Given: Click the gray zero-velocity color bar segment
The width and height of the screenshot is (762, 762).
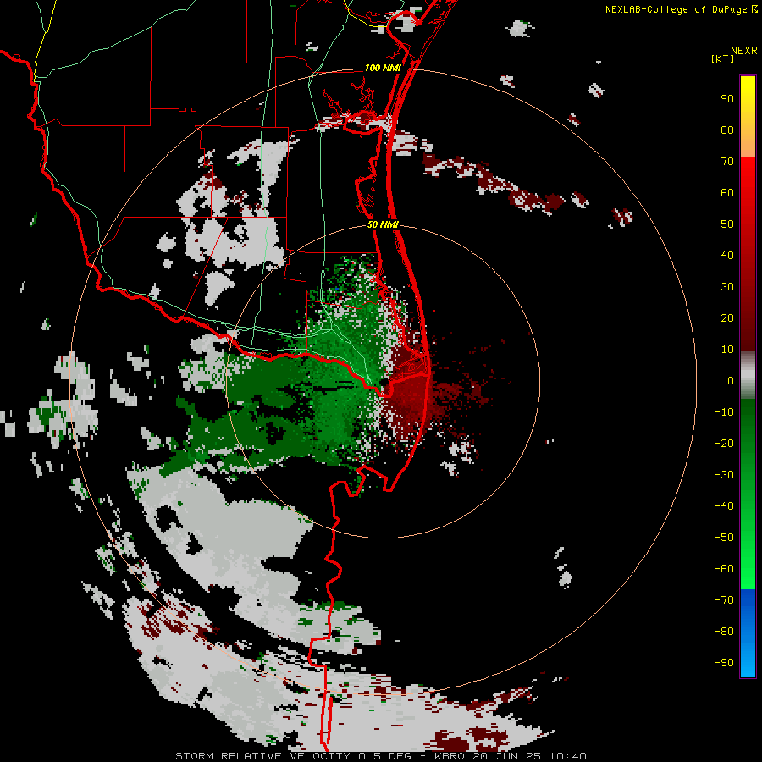Looking at the screenshot, I should coord(748,375).
